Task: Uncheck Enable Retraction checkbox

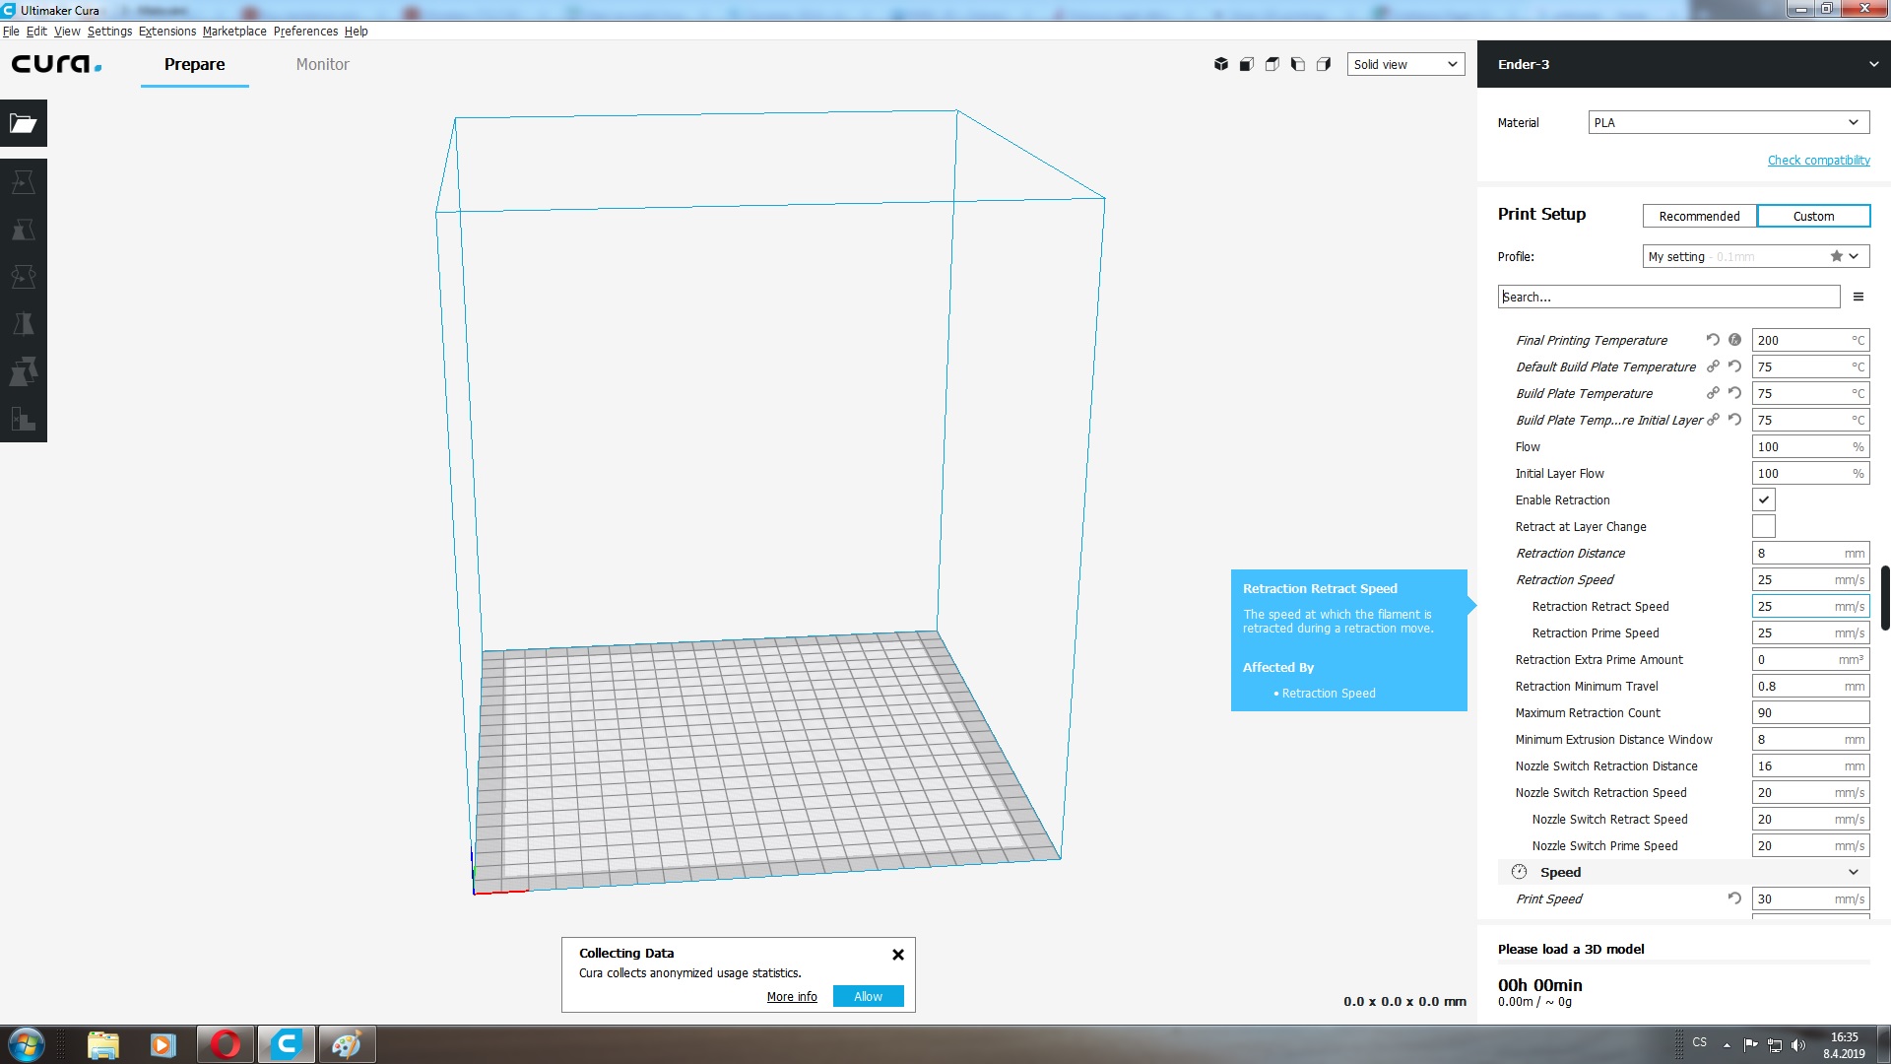Action: point(1764,500)
